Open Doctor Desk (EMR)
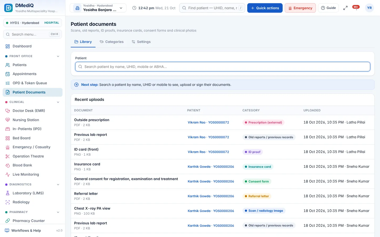The image size is (380, 237). [x=32, y=111]
